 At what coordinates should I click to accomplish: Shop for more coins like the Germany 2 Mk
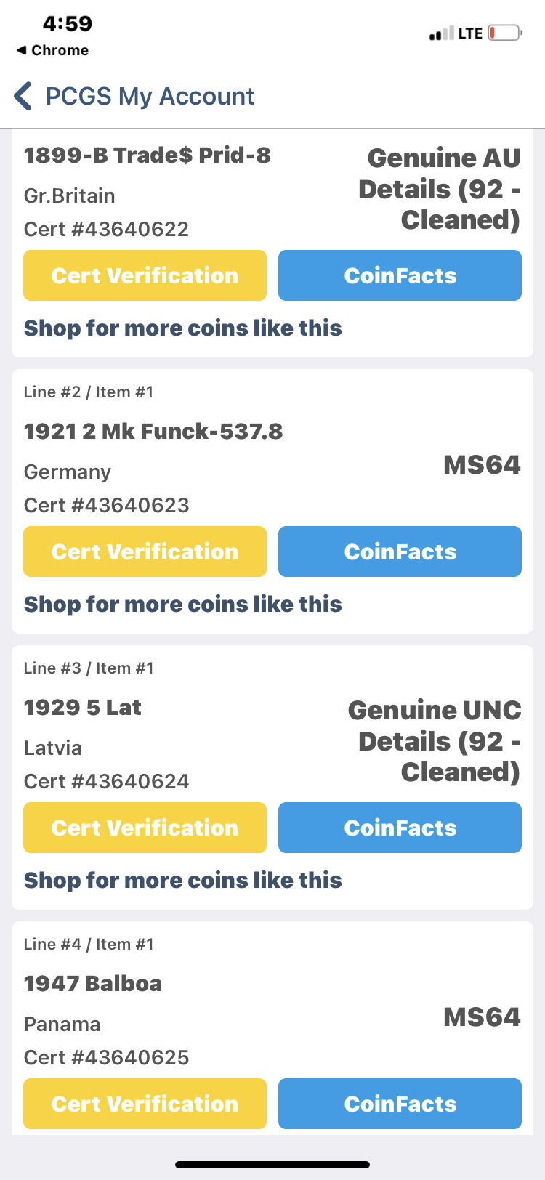point(182,604)
